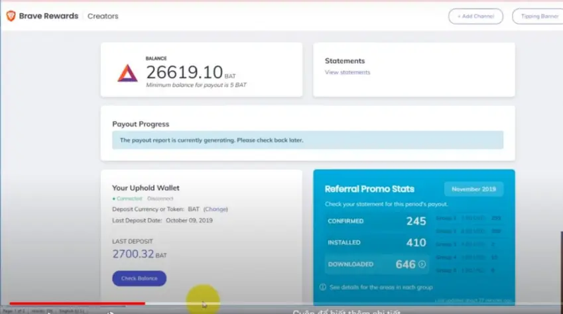563x314 pixels.
Task: Click the INSTALLED 410 stat row
Action: tap(377, 242)
